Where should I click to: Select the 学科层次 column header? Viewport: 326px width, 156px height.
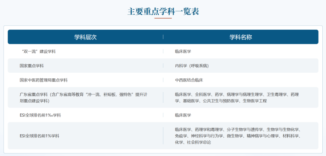85,37
